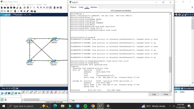This screenshot has height=109, width=194.
Task: Open the CLI tab of Switch1
Action: tap(87, 7)
